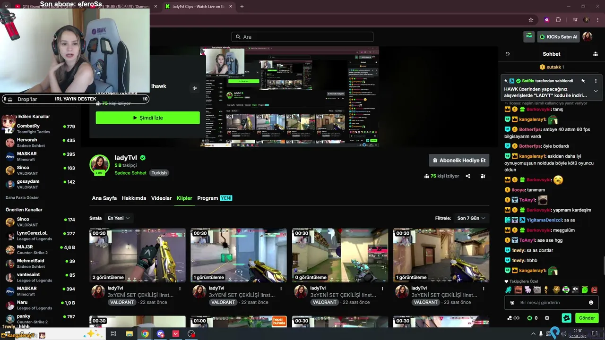Open Task View on the taskbar
605x340 pixels.
[113, 334]
